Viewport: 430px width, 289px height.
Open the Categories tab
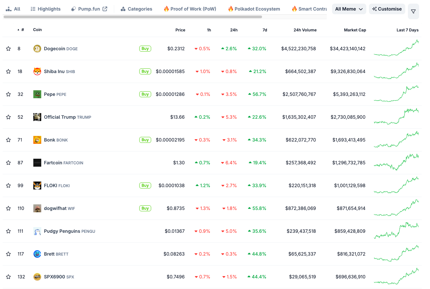click(136, 9)
